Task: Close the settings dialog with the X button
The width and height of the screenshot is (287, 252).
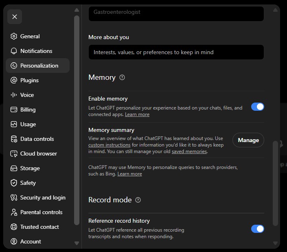Action: point(15,17)
